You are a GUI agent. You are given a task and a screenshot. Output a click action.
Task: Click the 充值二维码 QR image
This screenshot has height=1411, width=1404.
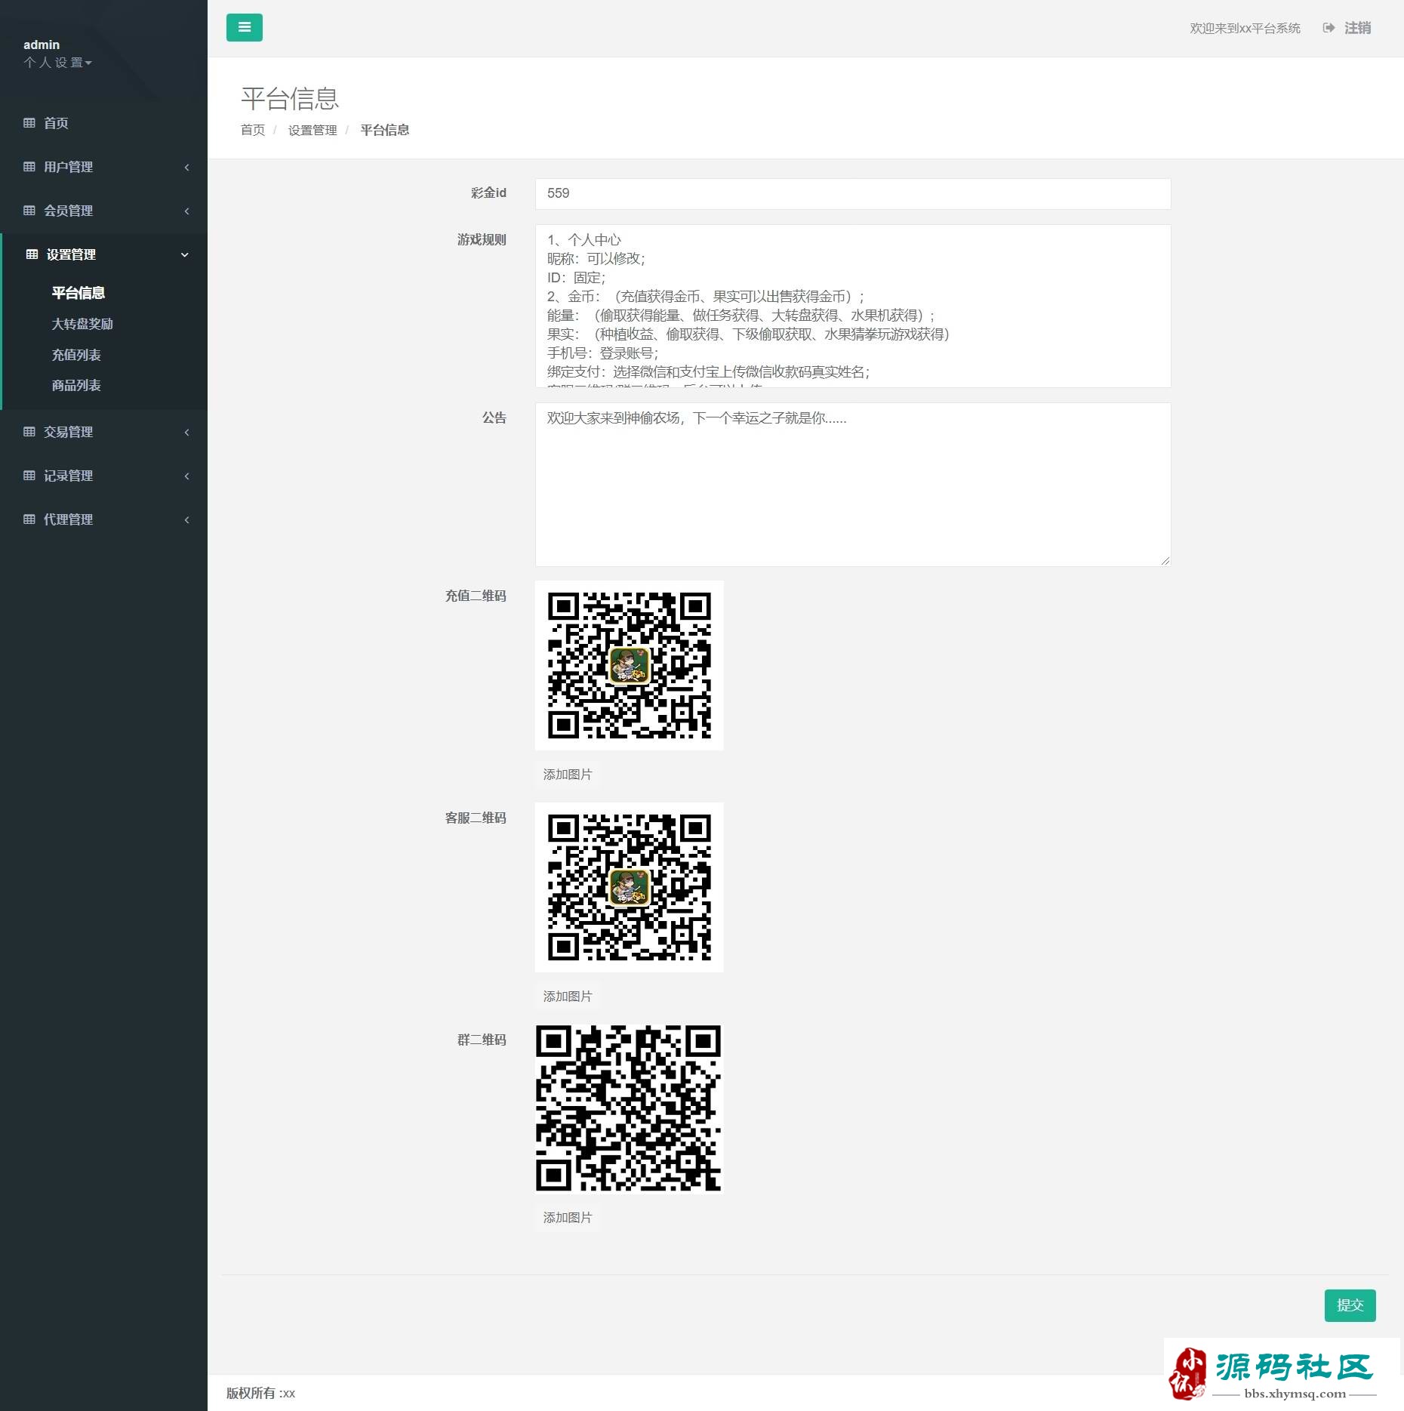click(x=630, y=665)
